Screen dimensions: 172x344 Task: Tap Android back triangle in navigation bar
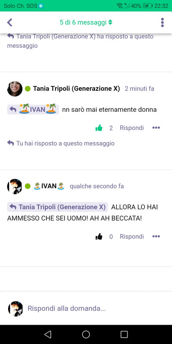pos(48,335)
